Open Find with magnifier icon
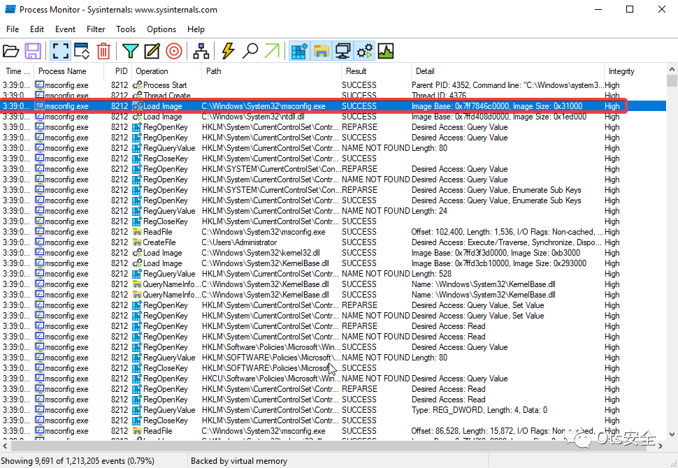 coord(250,51)
